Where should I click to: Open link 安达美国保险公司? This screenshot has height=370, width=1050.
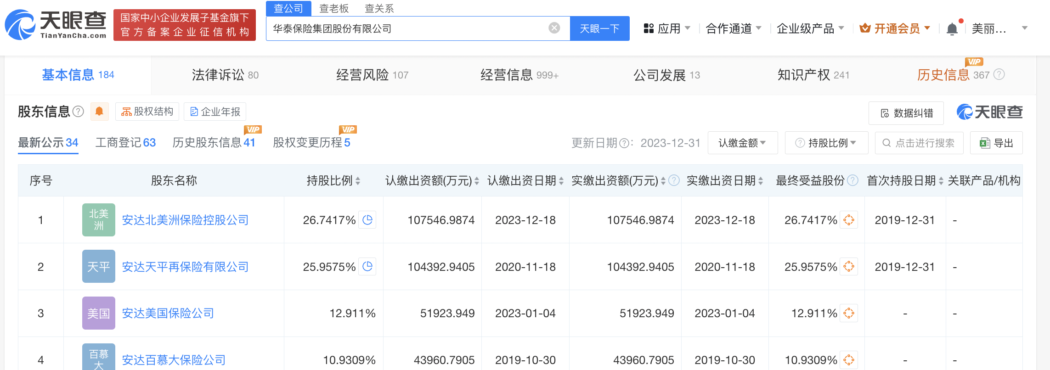(168, 314)
